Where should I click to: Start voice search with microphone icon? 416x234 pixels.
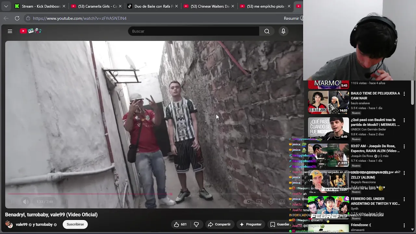click(x=283, y=31)
